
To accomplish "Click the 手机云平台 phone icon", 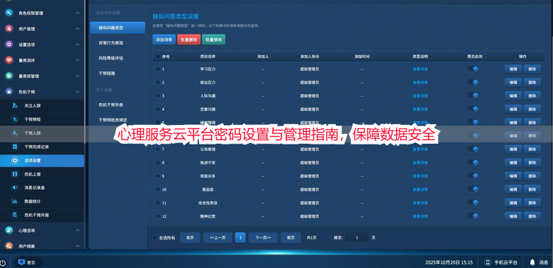I will tap(488, 262).
